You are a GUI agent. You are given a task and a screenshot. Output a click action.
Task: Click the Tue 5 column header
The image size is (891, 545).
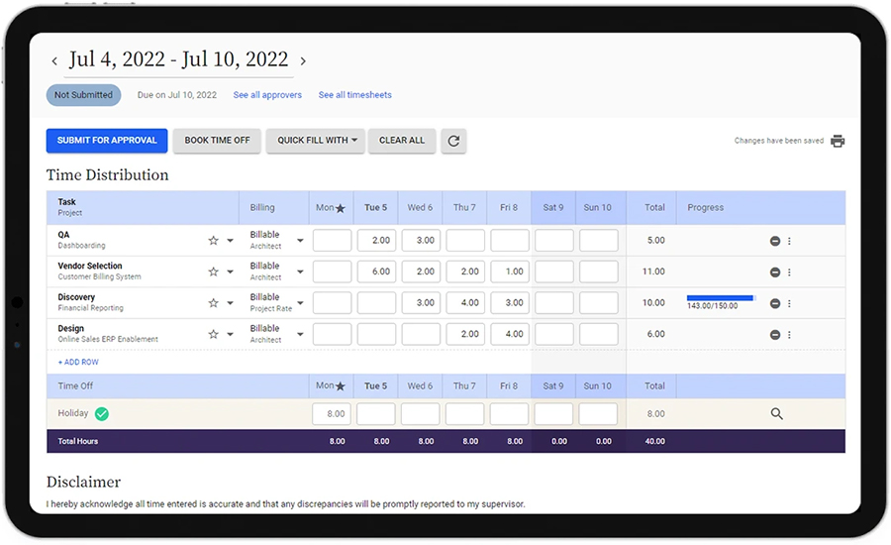click(x=375, y=208)
